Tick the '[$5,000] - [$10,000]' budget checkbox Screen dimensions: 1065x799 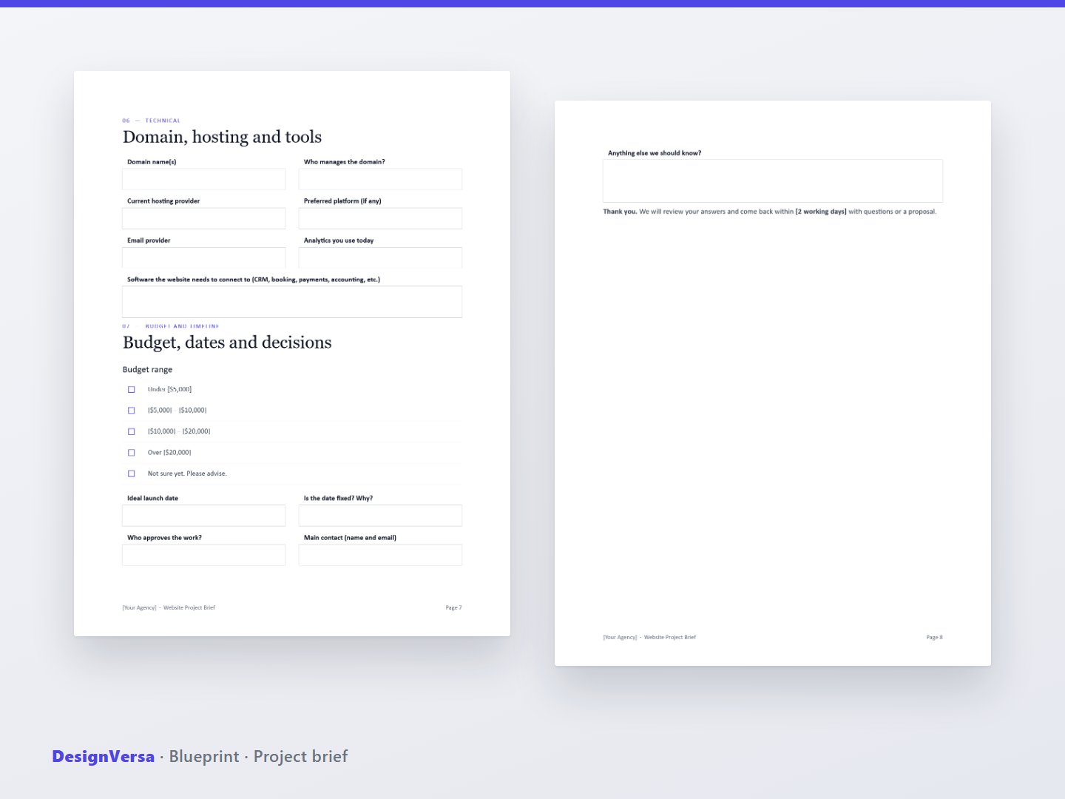click(x=132, y=411)
